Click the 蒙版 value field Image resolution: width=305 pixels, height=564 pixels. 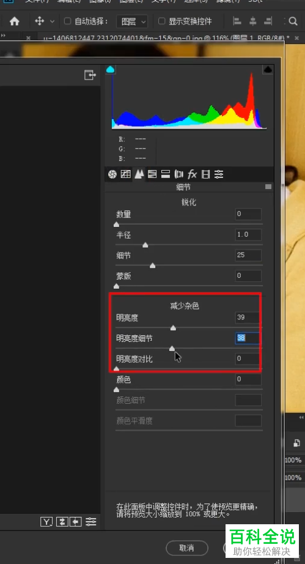[x=248, y=276]
